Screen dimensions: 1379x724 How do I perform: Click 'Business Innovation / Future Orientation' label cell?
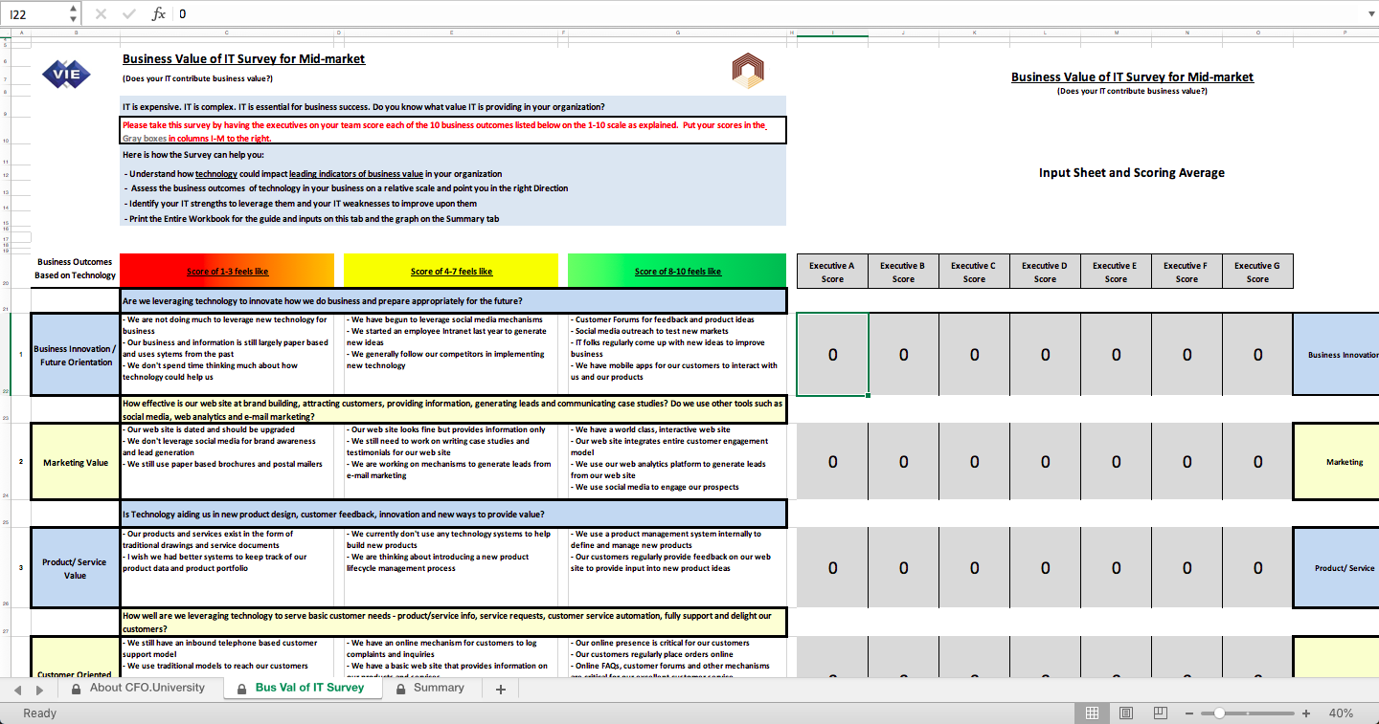coord(76,355)
